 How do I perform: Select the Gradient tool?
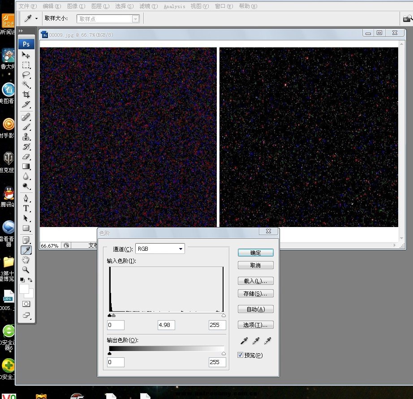(x=26, y=167)
